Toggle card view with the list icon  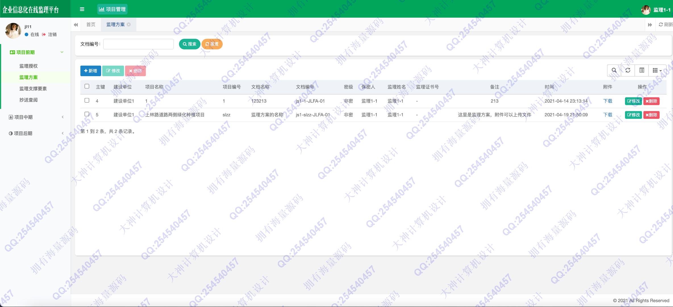(x=642, y=70)
